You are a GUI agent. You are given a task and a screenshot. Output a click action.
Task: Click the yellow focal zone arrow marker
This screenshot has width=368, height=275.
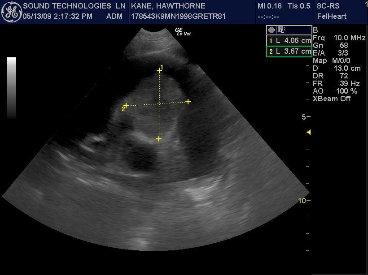pyautogui.click(x=308, y=132)
